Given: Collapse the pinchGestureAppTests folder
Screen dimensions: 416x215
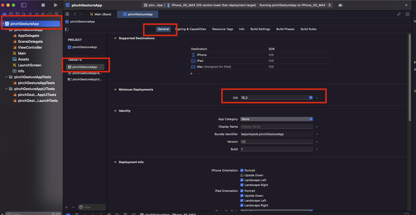Looking at the screenshot, I should pos(6,77).
